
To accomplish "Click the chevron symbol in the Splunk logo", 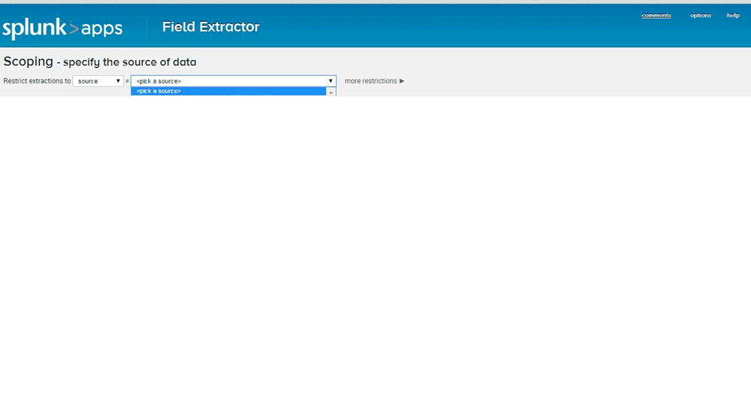I will pyautogui.click(x=74, y=29).
